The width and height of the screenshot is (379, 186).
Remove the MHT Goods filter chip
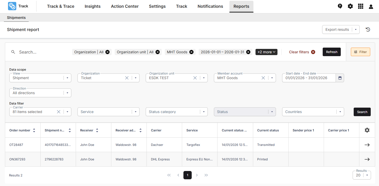(191, 52)
